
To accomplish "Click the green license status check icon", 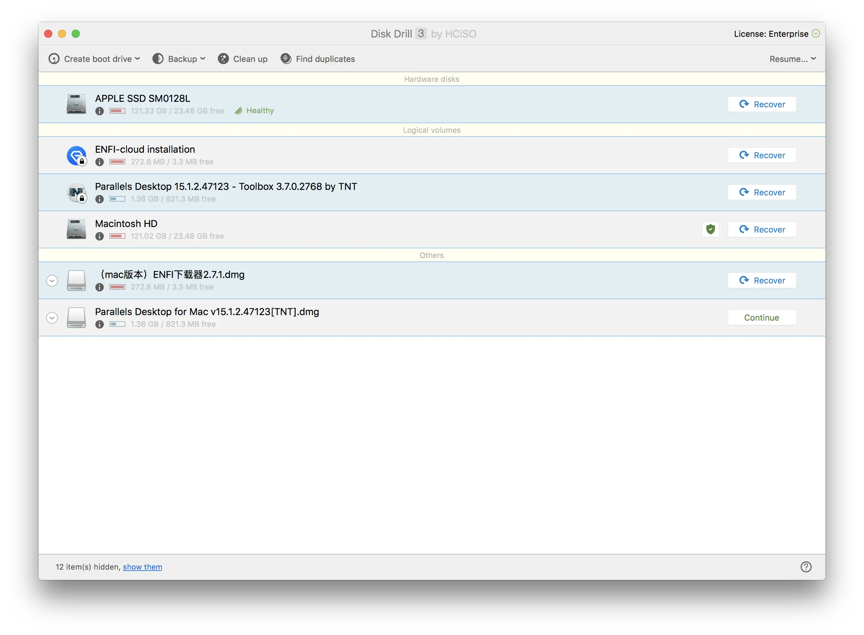I will coord(815,33).
